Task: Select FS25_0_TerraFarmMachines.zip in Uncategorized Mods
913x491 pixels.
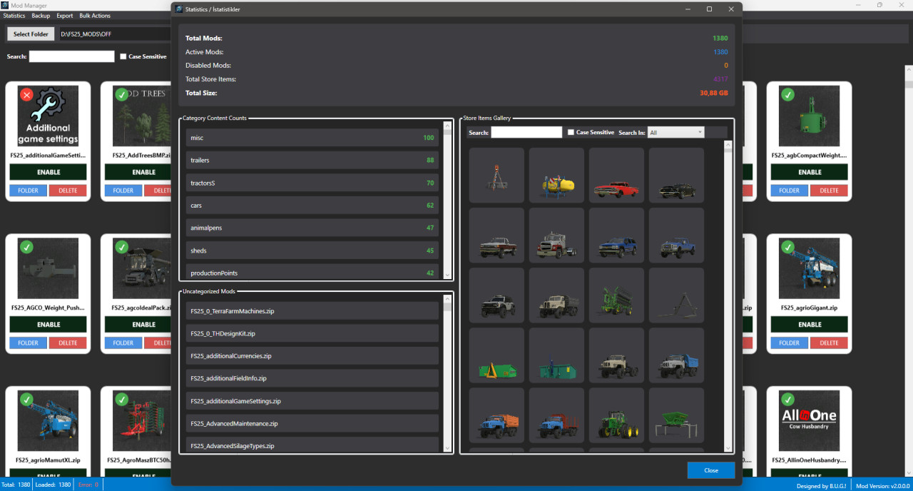Action: pos(312,311)
